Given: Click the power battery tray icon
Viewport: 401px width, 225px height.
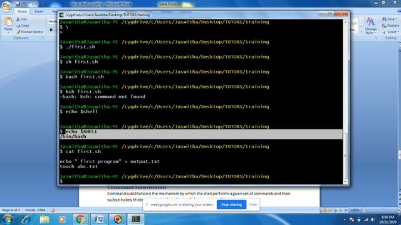Looking at the screenshot, I should coord(359,219).
